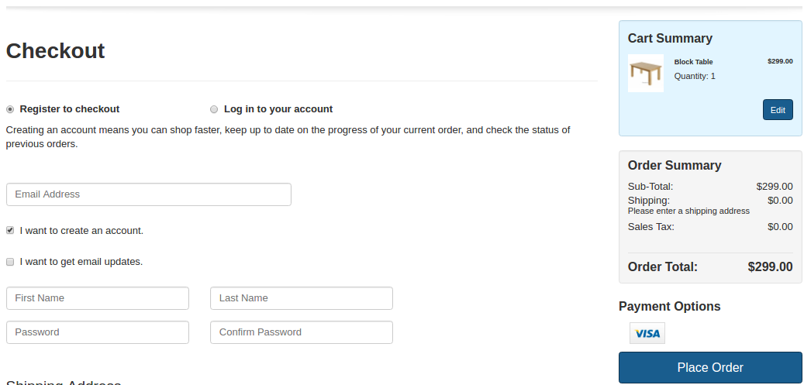Click the Payment Options heading

point(670,306)
